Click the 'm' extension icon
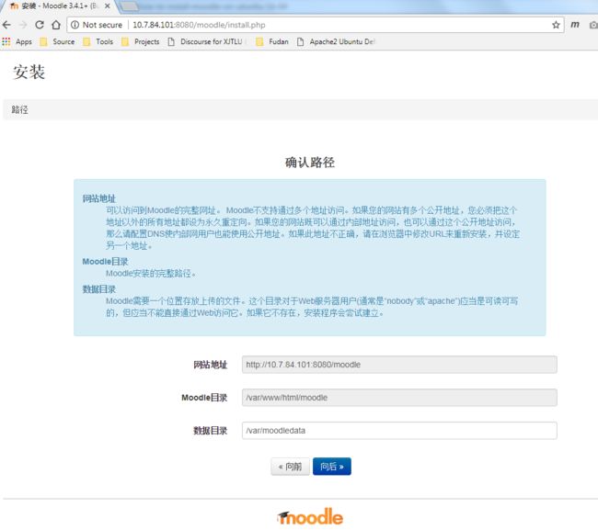 tap(575, 25)
